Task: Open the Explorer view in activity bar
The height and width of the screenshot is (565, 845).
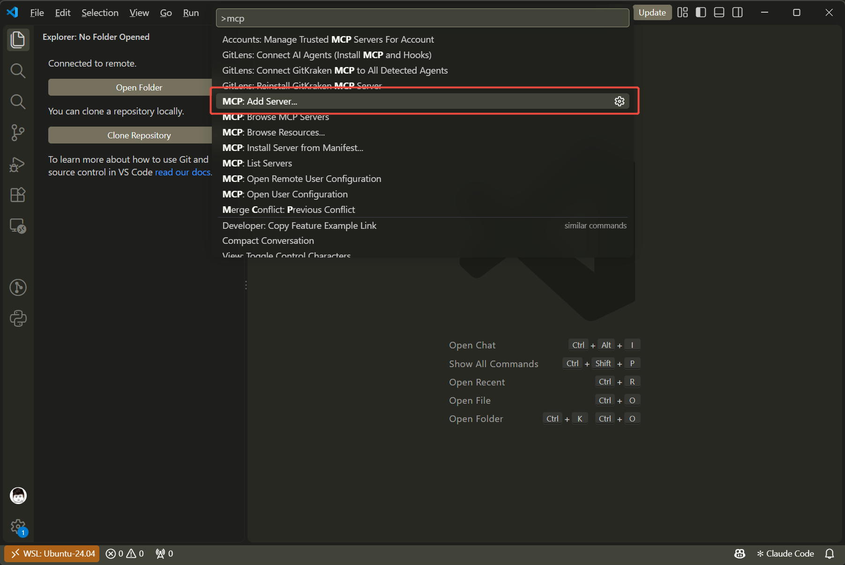Action: point(18,39)
